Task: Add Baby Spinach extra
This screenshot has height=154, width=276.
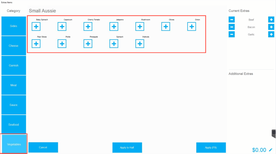Action: (x=36, y=27)
